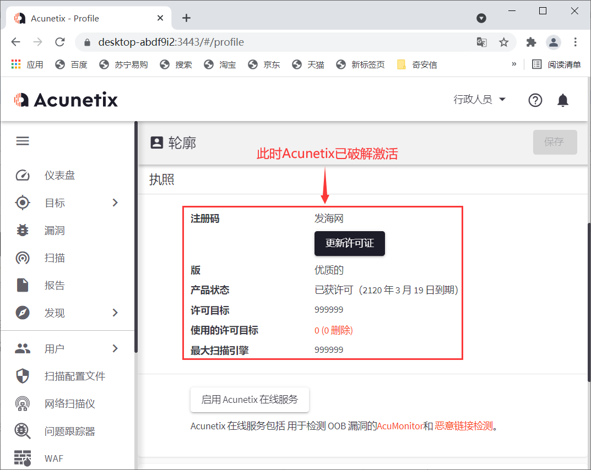Click the 发海网 registration code value
Viewport: 591px width, 470px height.
[x=329, y=218]
